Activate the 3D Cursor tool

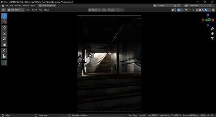click(4, 21)
